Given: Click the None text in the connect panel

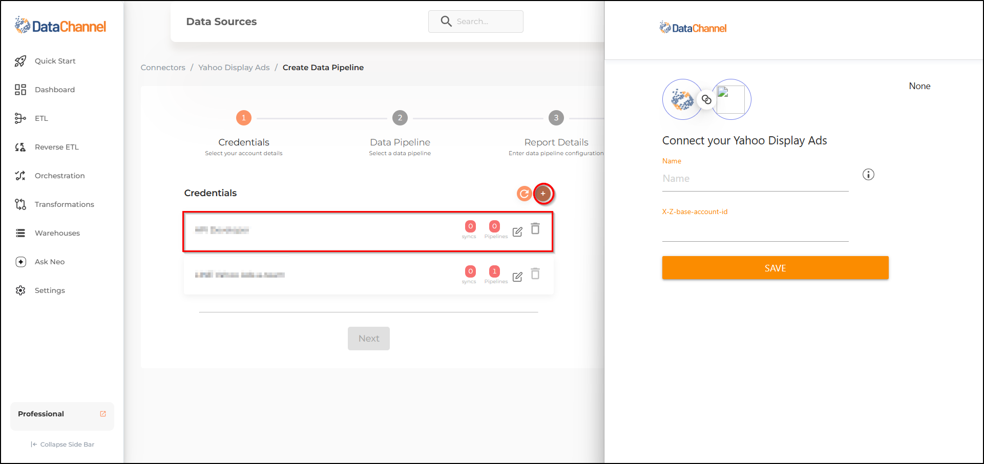Looking at the screenshot, I should (919, 86).
